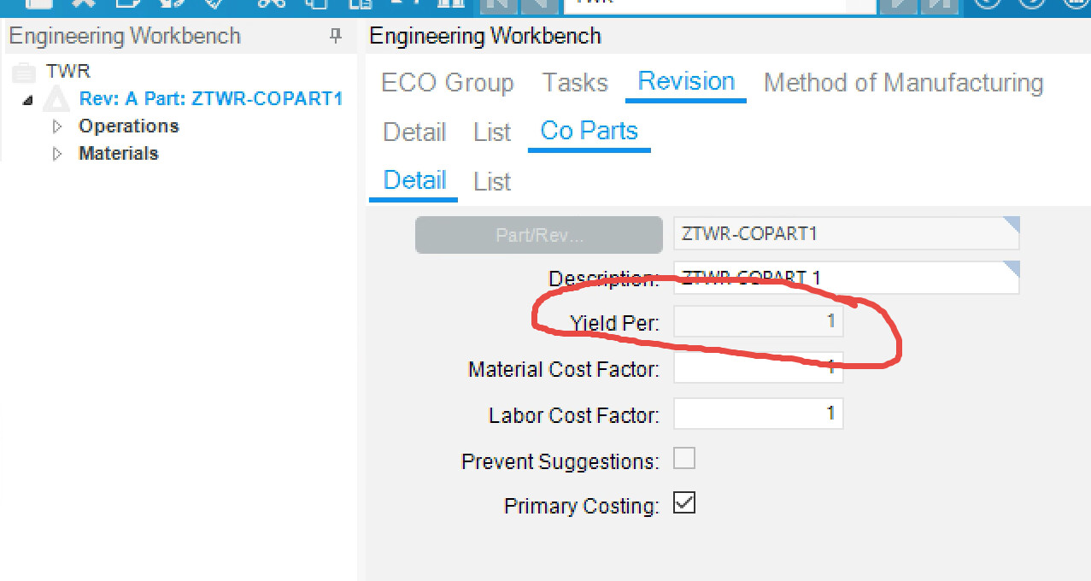Select Rev: A Part: ZTWR-COPART1 in tree
The image size is (1091, 581).
point(211,98)
